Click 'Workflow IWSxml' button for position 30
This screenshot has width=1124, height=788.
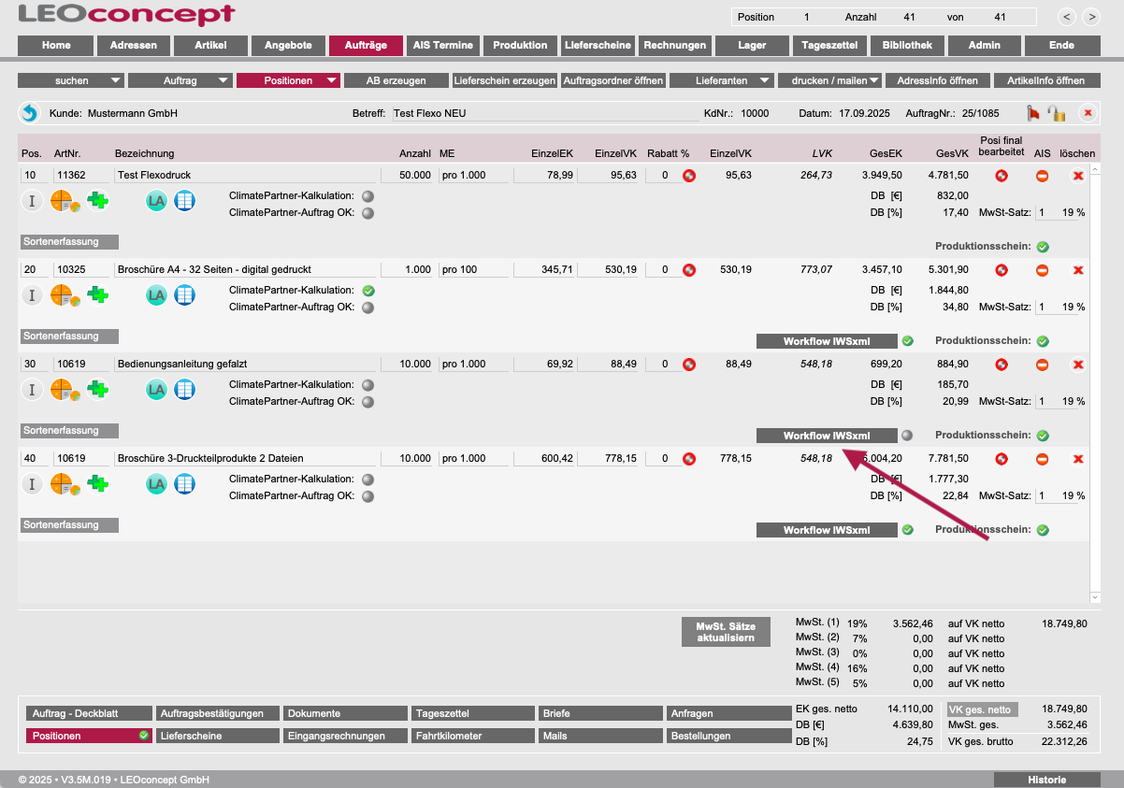point(827,436)
